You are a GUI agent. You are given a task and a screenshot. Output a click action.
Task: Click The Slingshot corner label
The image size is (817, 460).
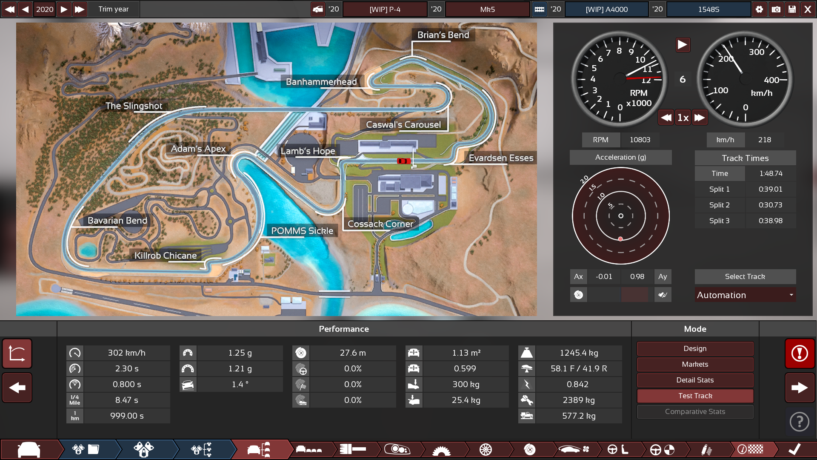tap(134, 106)
